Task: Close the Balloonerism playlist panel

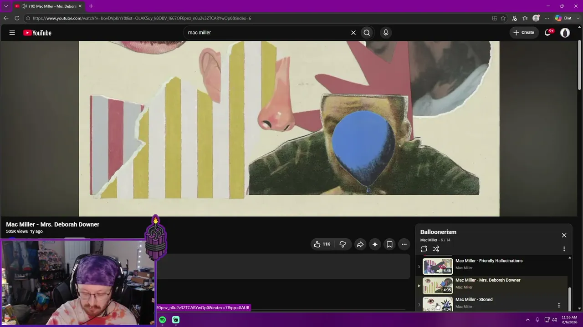Action: pos(564,235)
